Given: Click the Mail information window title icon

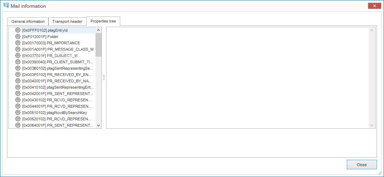Looking at the screenshot, I should tap(6, 6).
